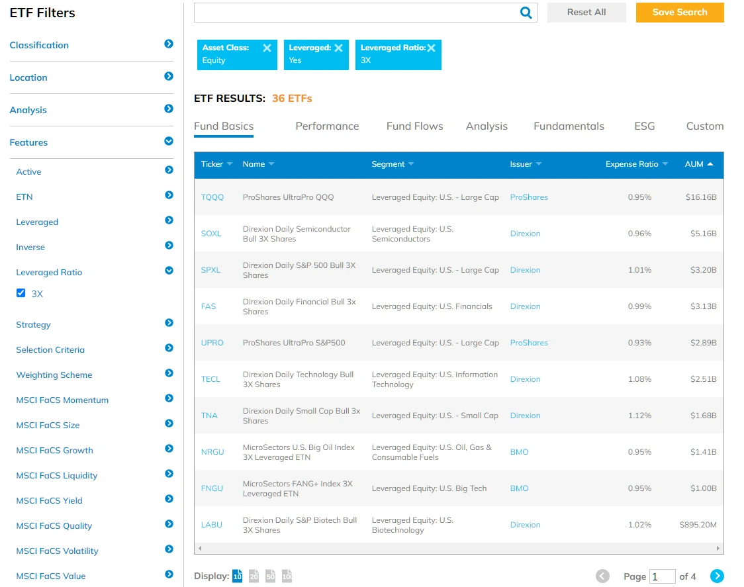Screen dimensions: 744x587
Task: Click the ETF search input field
Action: click(x=356, y=13)
